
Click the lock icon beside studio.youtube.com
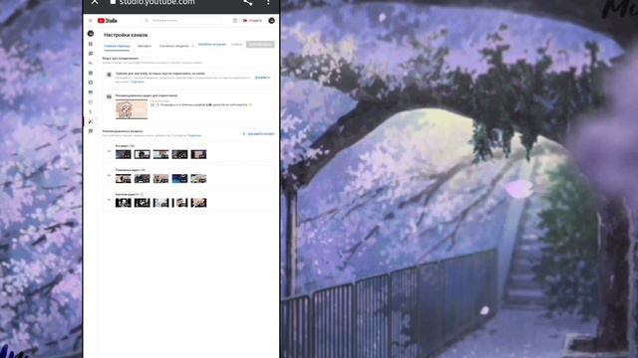click(113, 2)
